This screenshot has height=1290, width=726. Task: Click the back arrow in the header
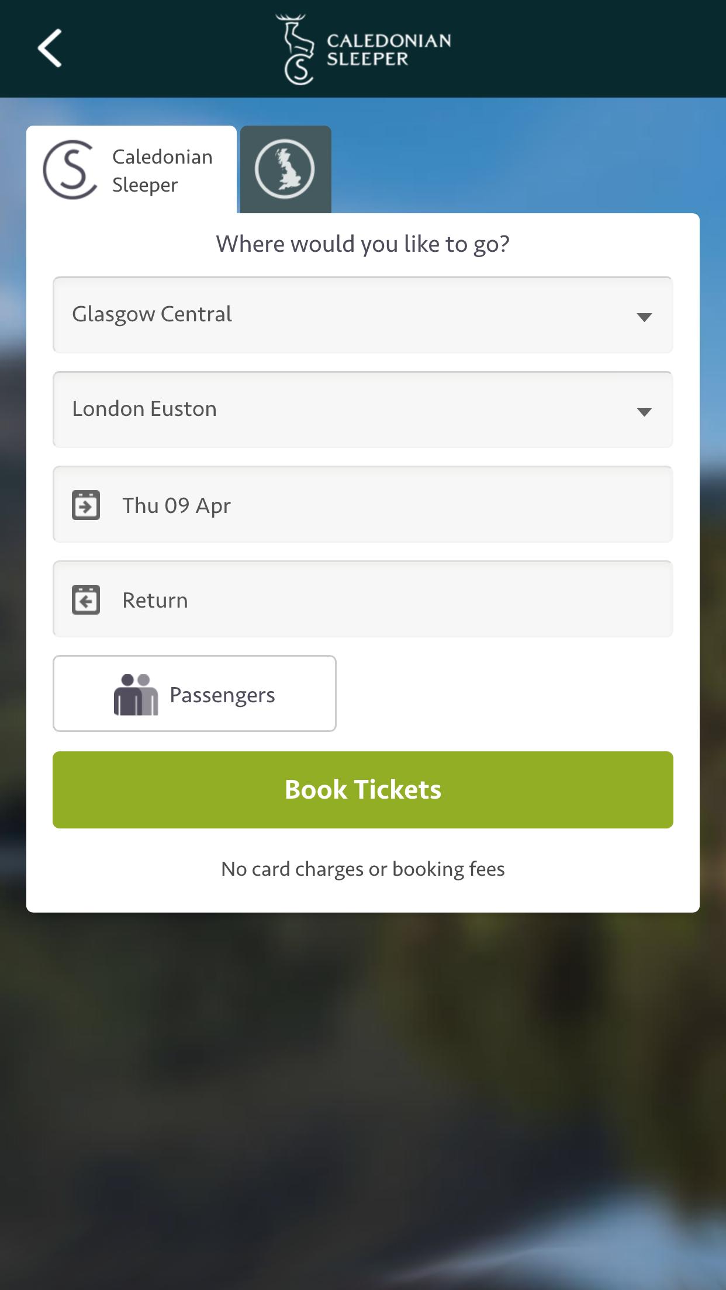[x=50, y=48]
